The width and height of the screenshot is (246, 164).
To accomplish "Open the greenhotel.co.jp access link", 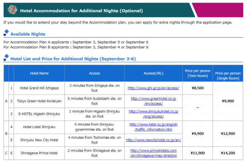I will (x=153, y=101).
